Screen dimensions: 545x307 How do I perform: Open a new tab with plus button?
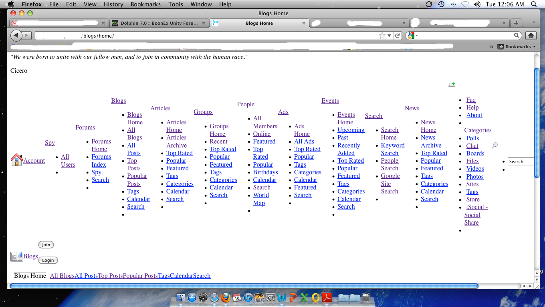click(x=516, y=23)
